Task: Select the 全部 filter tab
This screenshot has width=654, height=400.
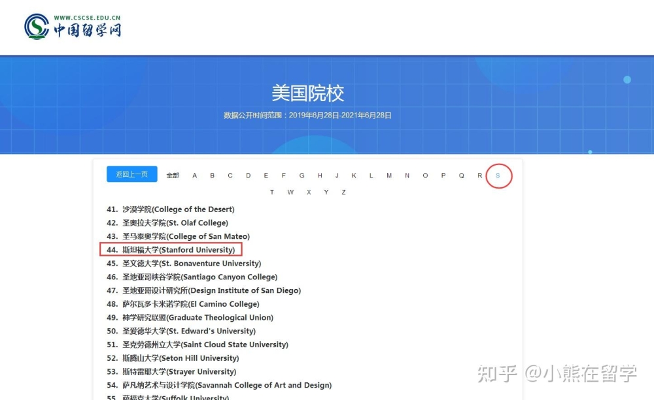Action: (173, 176)
